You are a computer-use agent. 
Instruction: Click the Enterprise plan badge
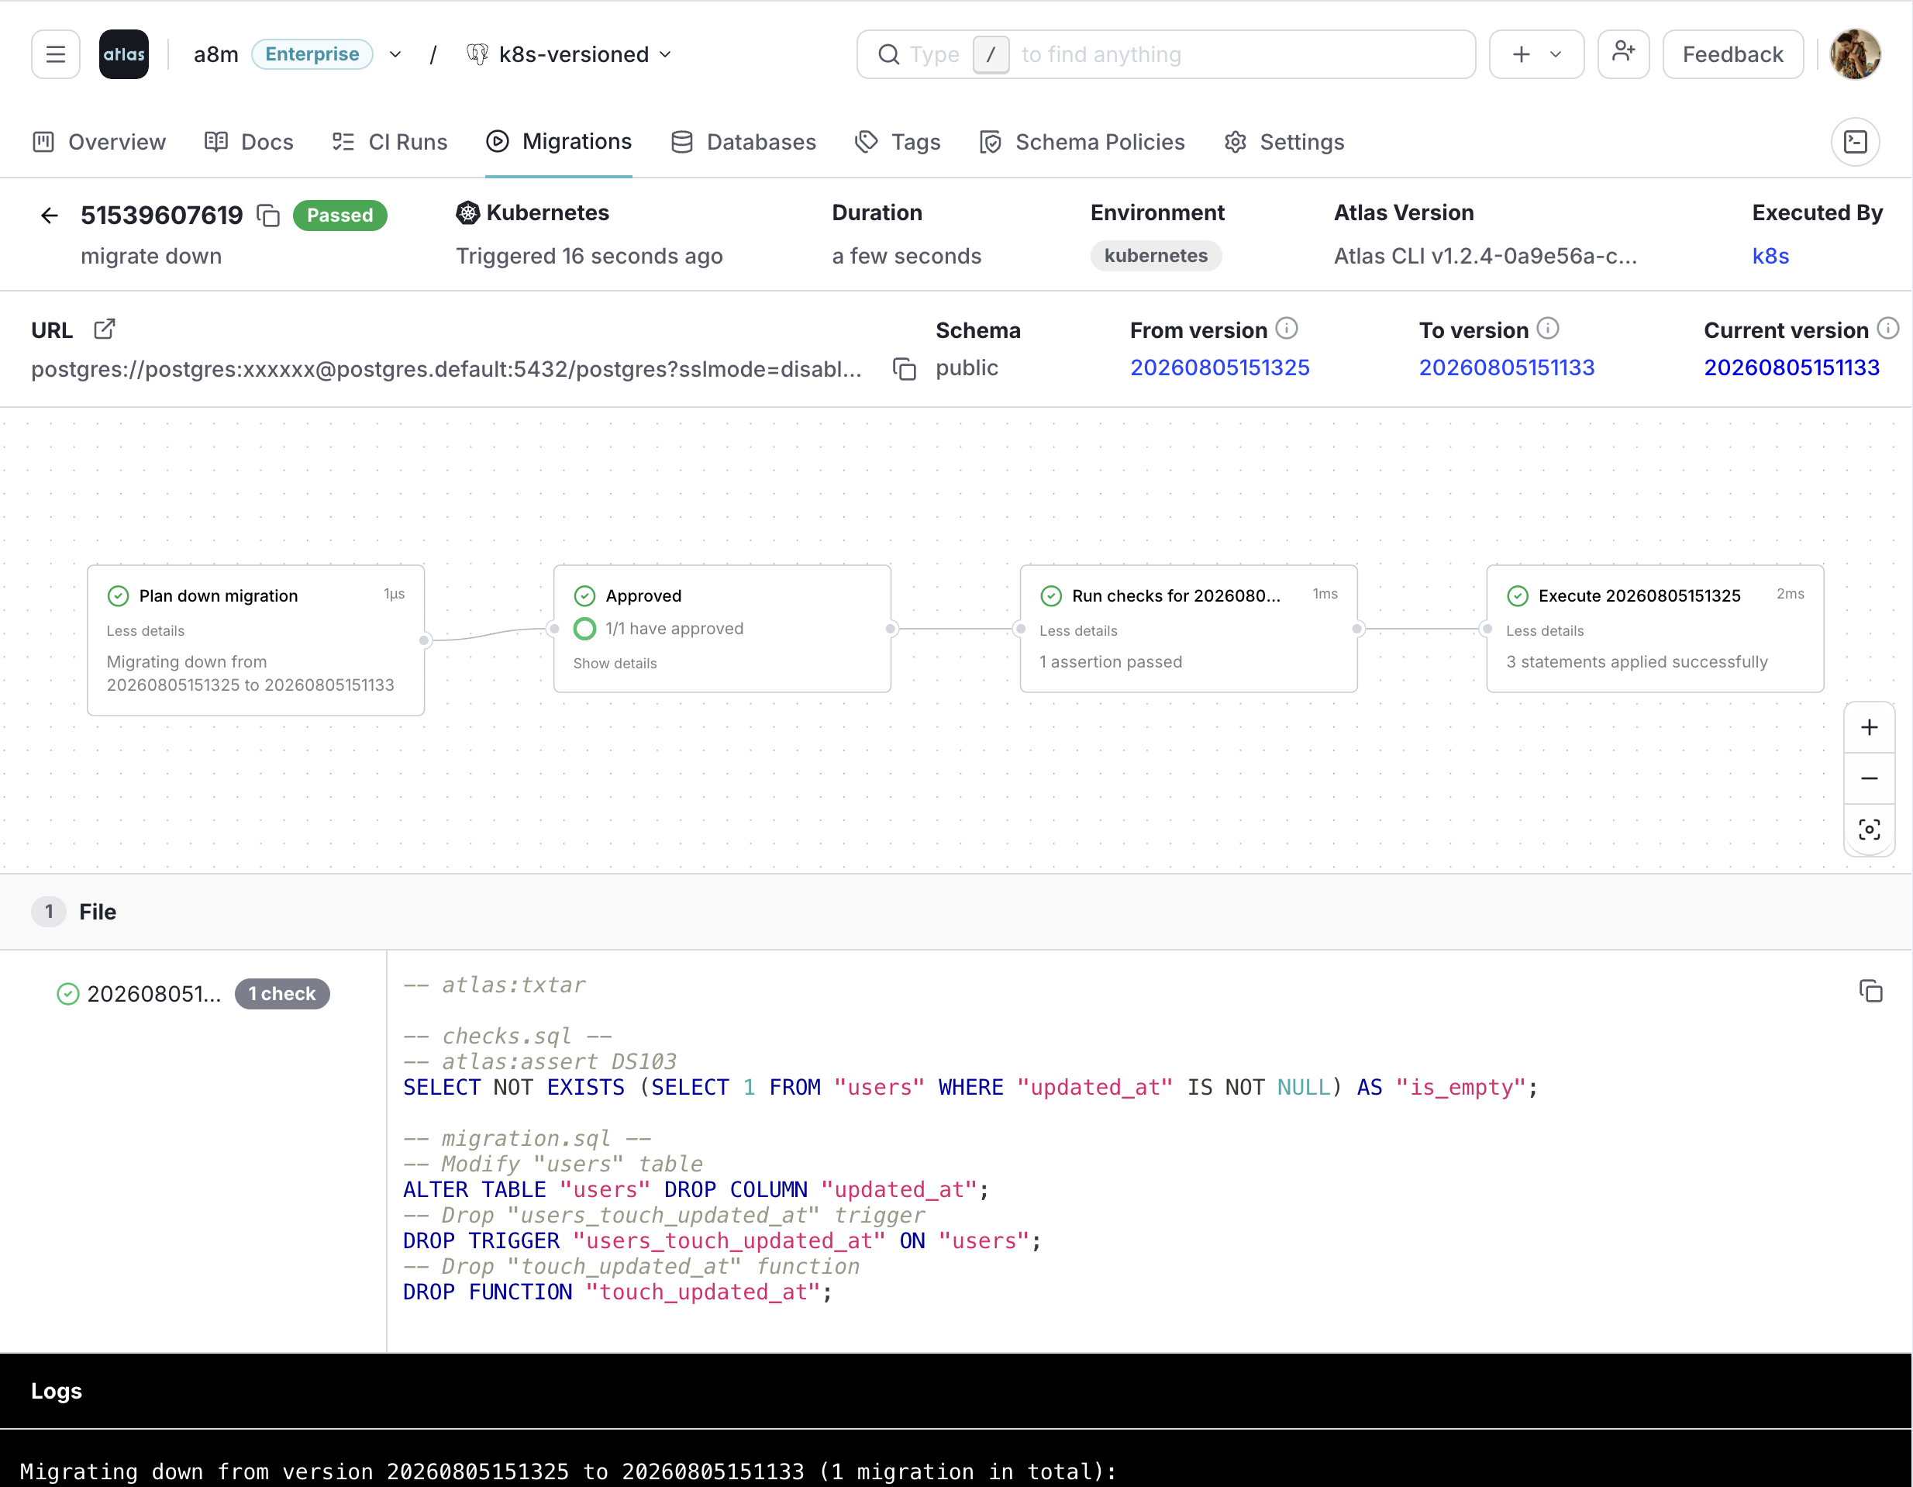[312, 54]
